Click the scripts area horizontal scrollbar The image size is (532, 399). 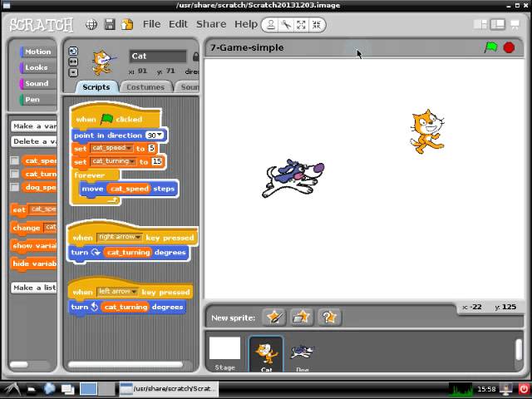pyautogui.click(x=126, y=365)
